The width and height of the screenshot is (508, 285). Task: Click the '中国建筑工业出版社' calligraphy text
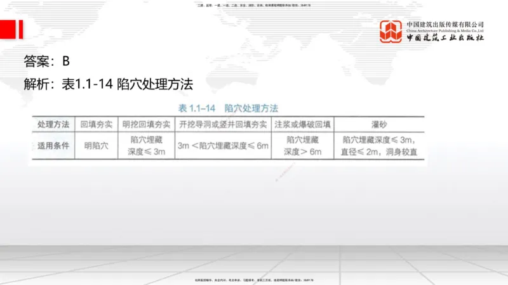coord(445,37)
